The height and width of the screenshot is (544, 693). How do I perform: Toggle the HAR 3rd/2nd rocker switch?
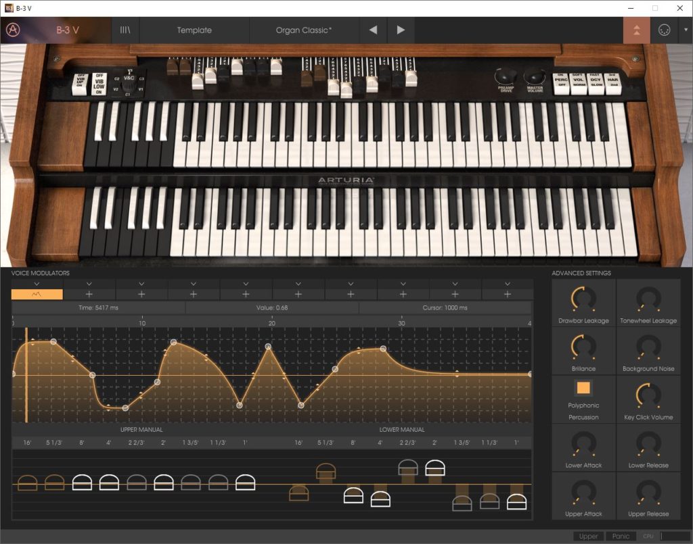point(613,83)
